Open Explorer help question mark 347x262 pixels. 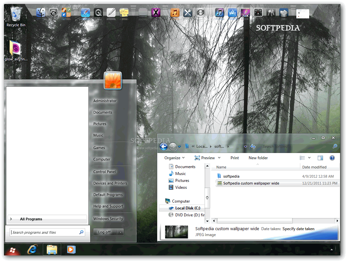coord(332,158)
